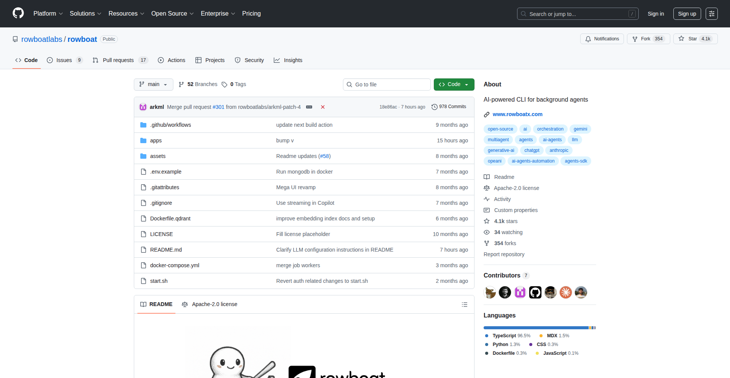Click the branch icon beside 52 Branches
The image size is (730, 378).
(181, 85)
